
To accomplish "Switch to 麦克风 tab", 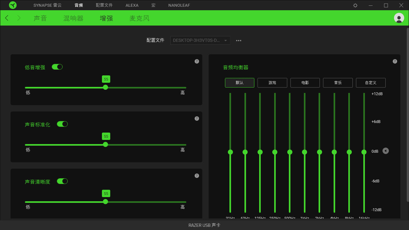I will [x=139, y=18].
